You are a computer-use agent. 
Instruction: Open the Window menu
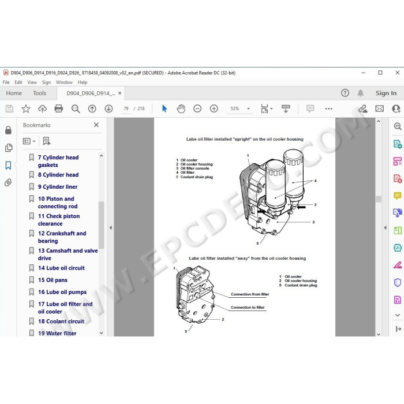point(64,82)
